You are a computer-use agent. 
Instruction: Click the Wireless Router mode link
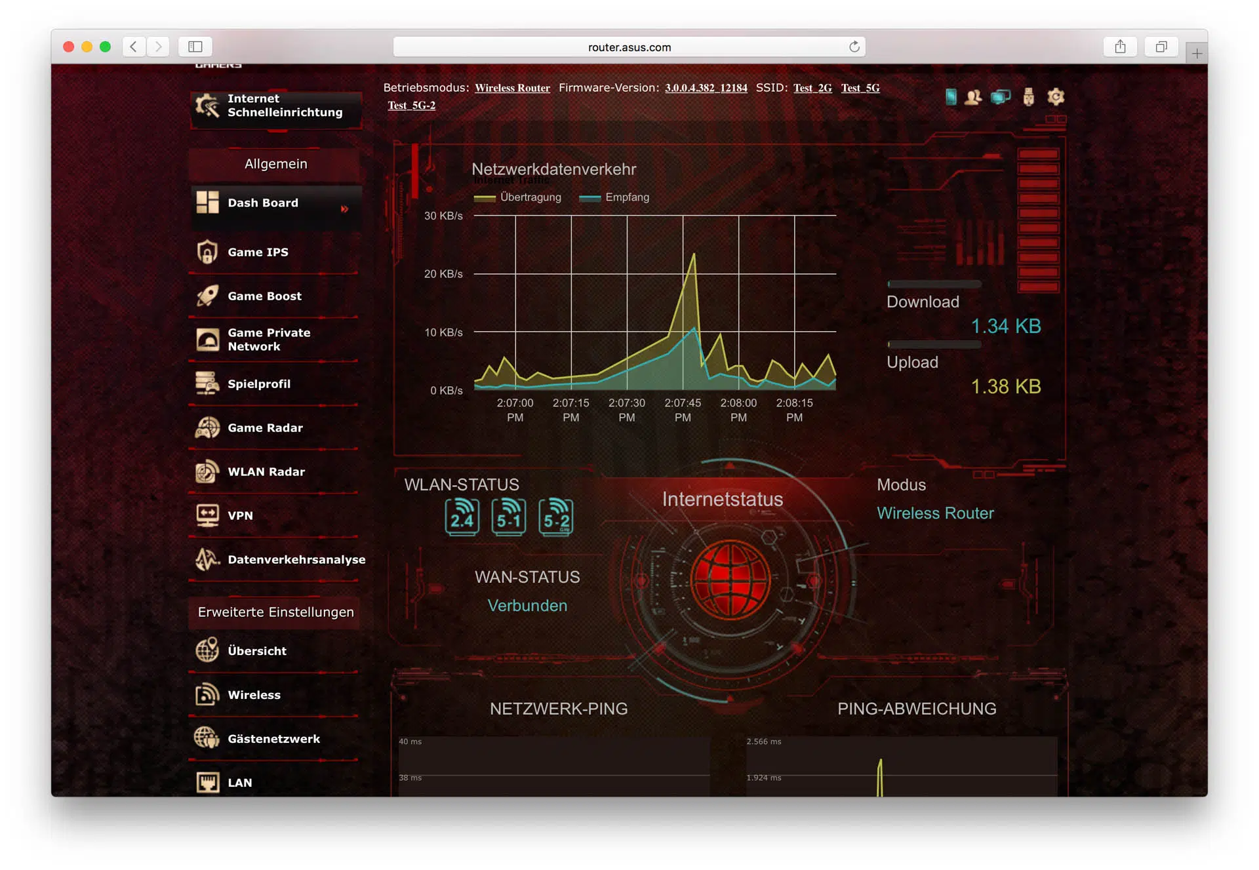click(x=512, y=88)
